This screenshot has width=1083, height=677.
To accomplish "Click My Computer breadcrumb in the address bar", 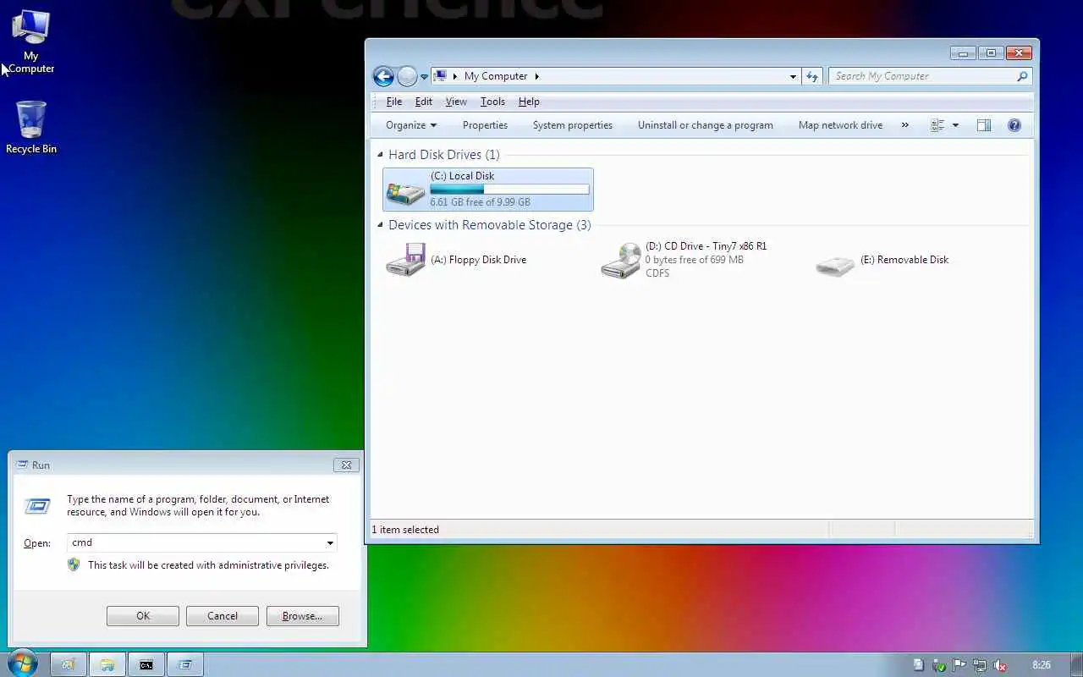I will (x=496, y=76).
